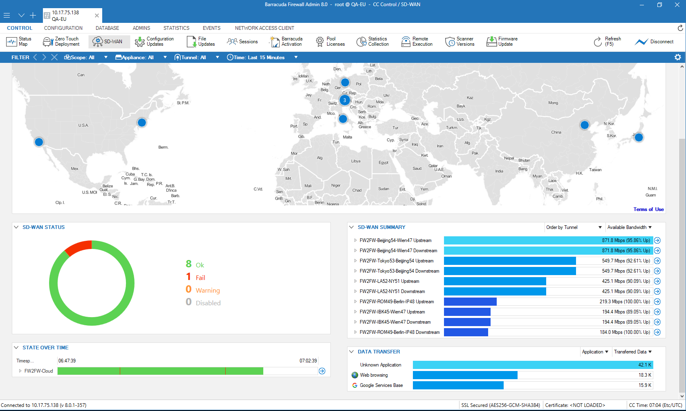The image size is (686, 411).
Task: Collapse the SD-WAN SUMMARY panel
Action: pyautogui.click(x=352, y=227)
